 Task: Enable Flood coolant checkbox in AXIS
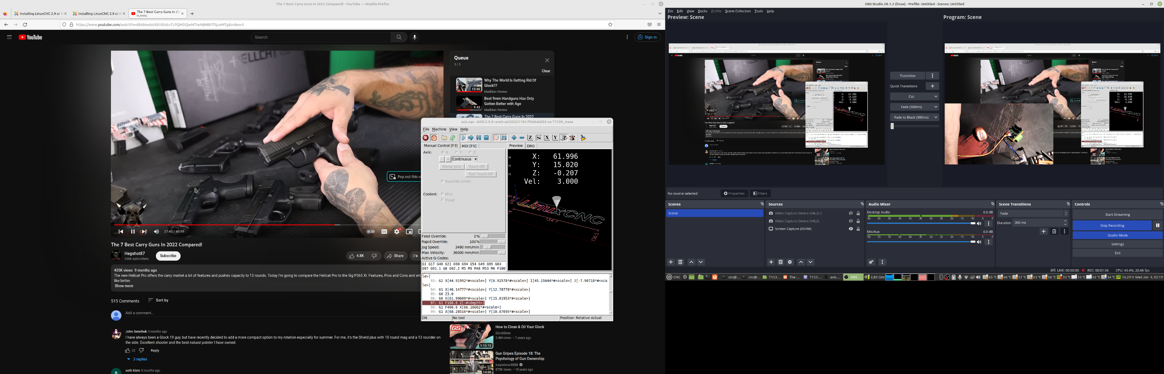pyautogui.click(x=442, y=200)
